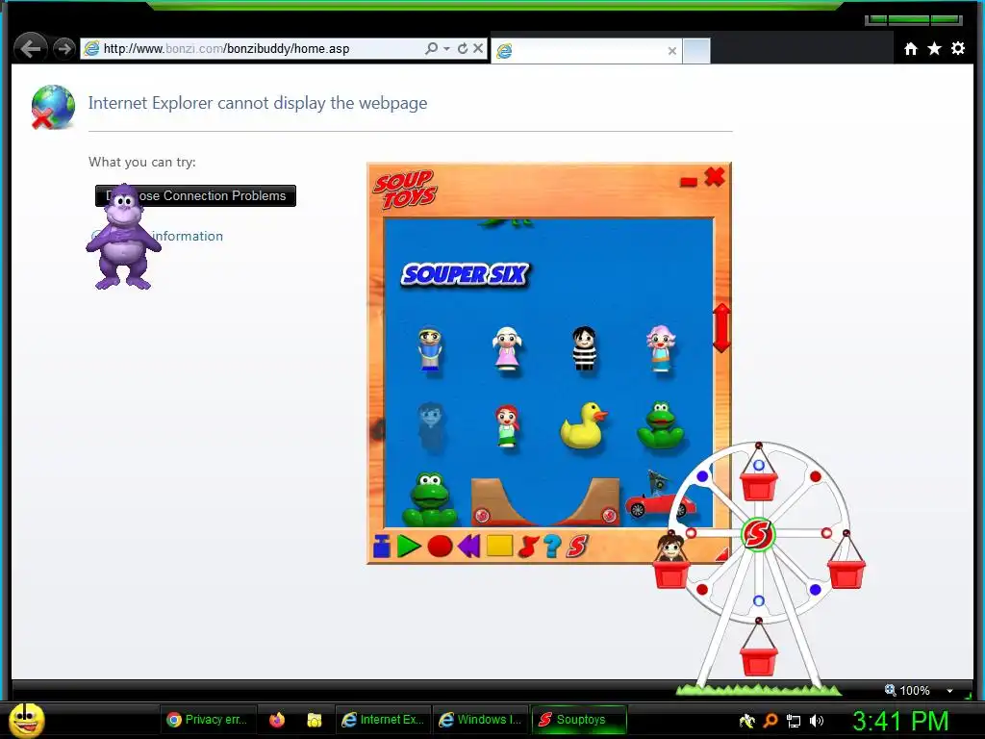Click the red resize corner of toybox

pyautogui.click(x=721, y=553)
